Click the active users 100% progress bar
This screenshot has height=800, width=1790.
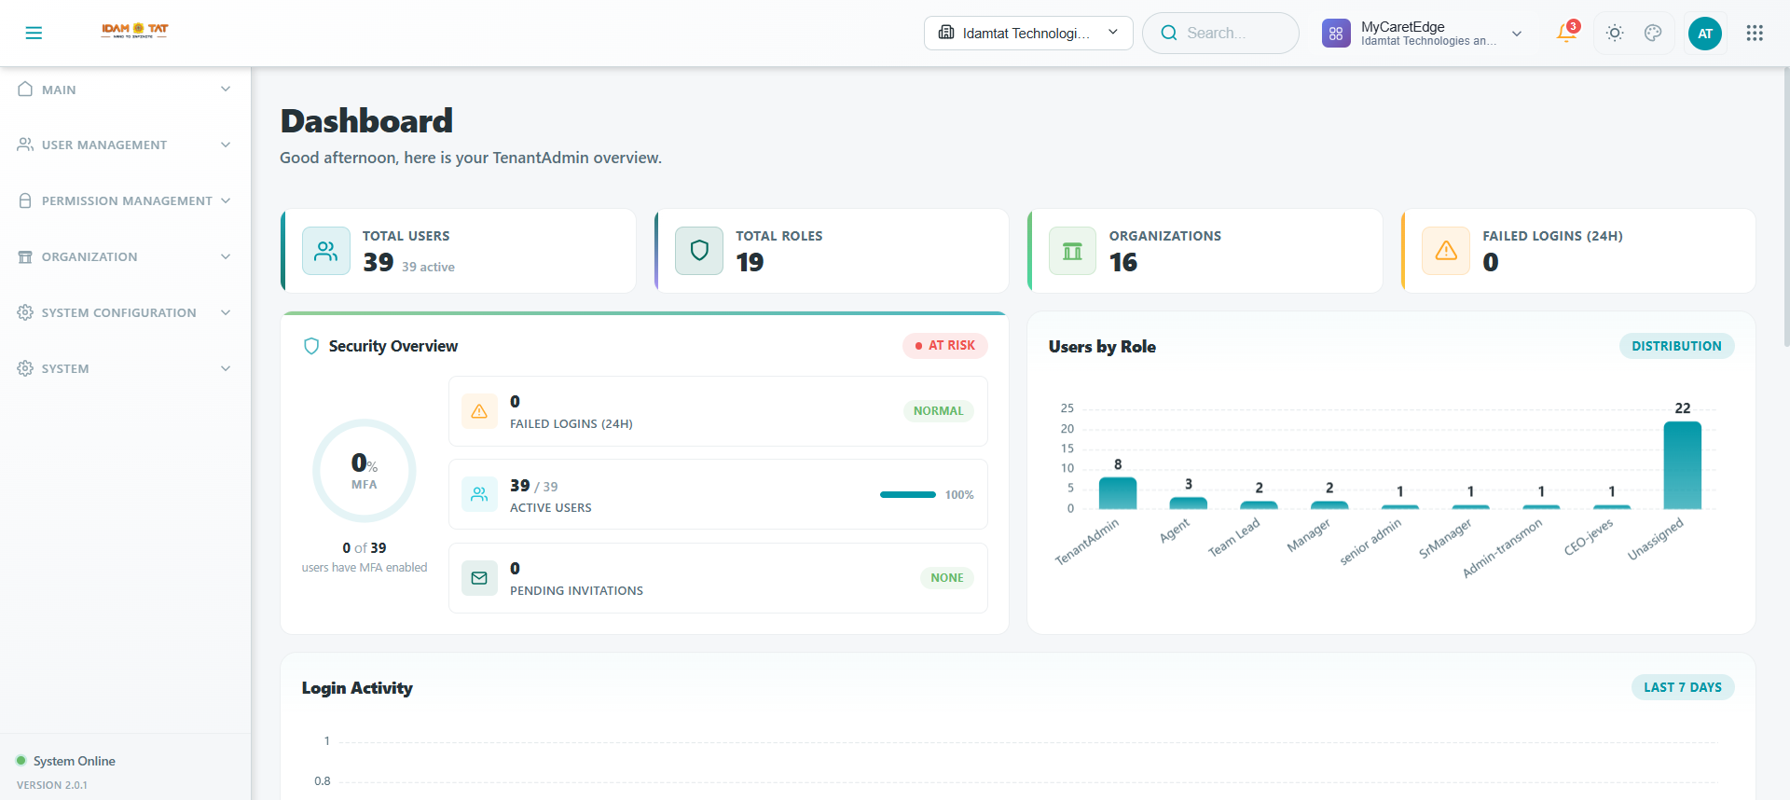click(x=907, y=494)
